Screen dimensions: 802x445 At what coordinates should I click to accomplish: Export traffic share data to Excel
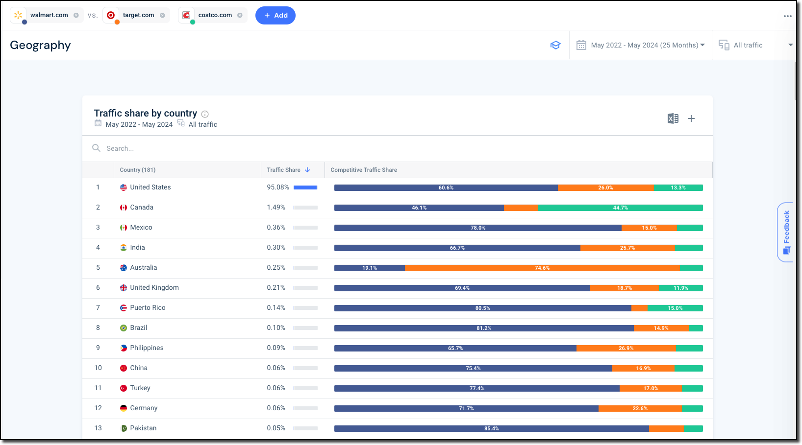[673, 118]
